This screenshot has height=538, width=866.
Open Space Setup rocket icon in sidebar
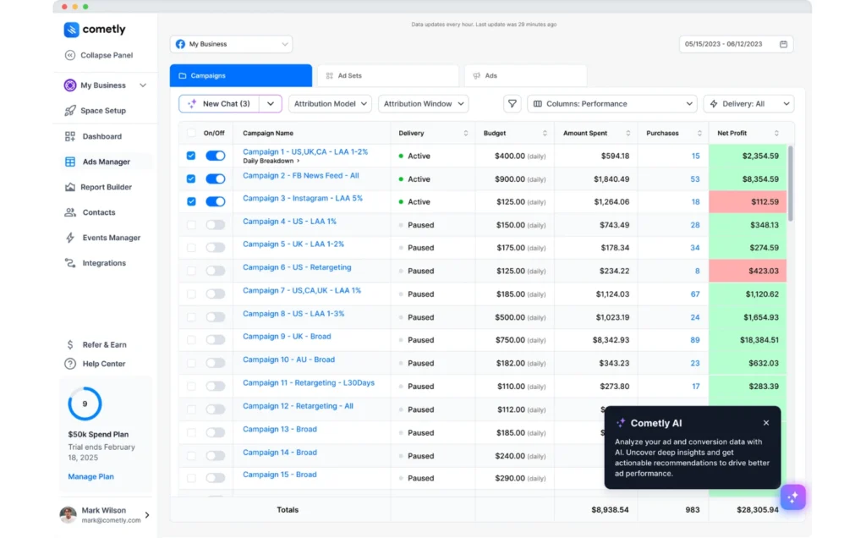pyautogui.click(x=70, y=111)
